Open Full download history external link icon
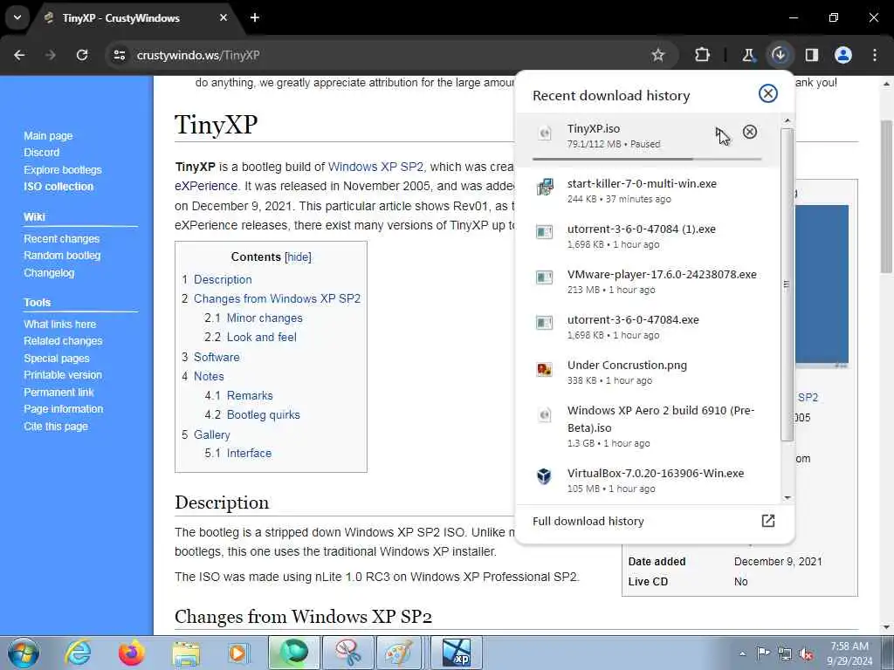This screenshot has width=894, height=670. pos(768,521)
